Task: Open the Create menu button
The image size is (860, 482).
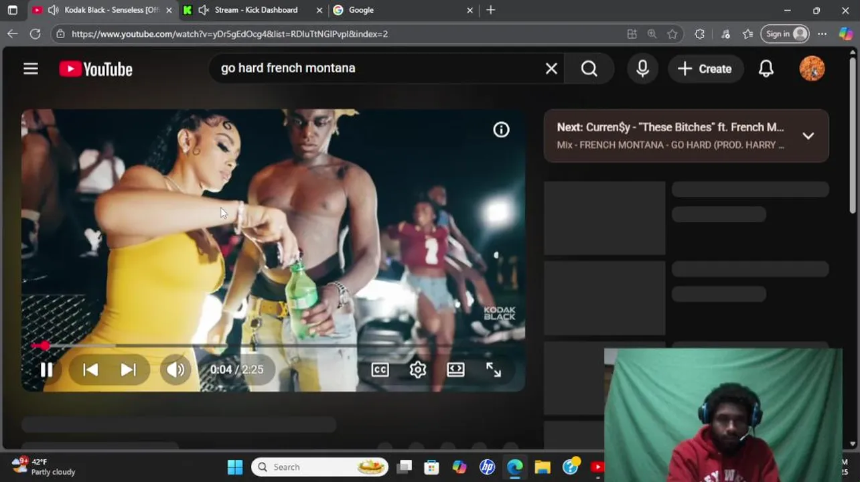Action: pyautogui.click(x=705, y=68)
